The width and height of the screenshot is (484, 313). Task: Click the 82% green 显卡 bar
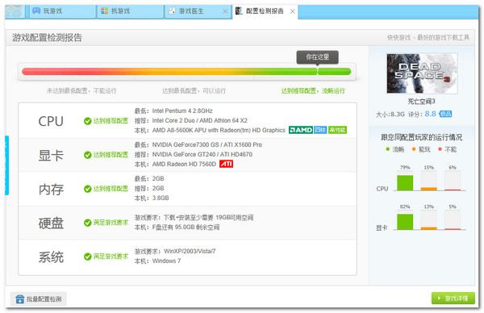coord(405,222)
